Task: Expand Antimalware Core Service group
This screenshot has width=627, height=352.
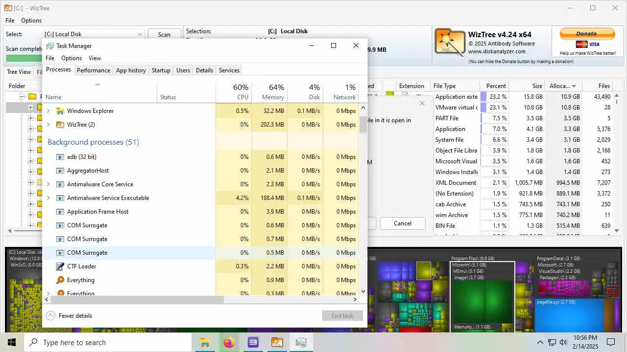Action: (x=48, y=184)
